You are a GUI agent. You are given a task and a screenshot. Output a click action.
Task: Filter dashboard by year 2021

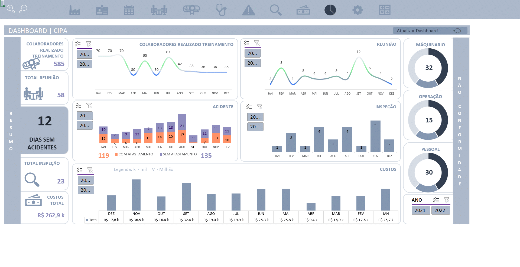pos(421,210)
